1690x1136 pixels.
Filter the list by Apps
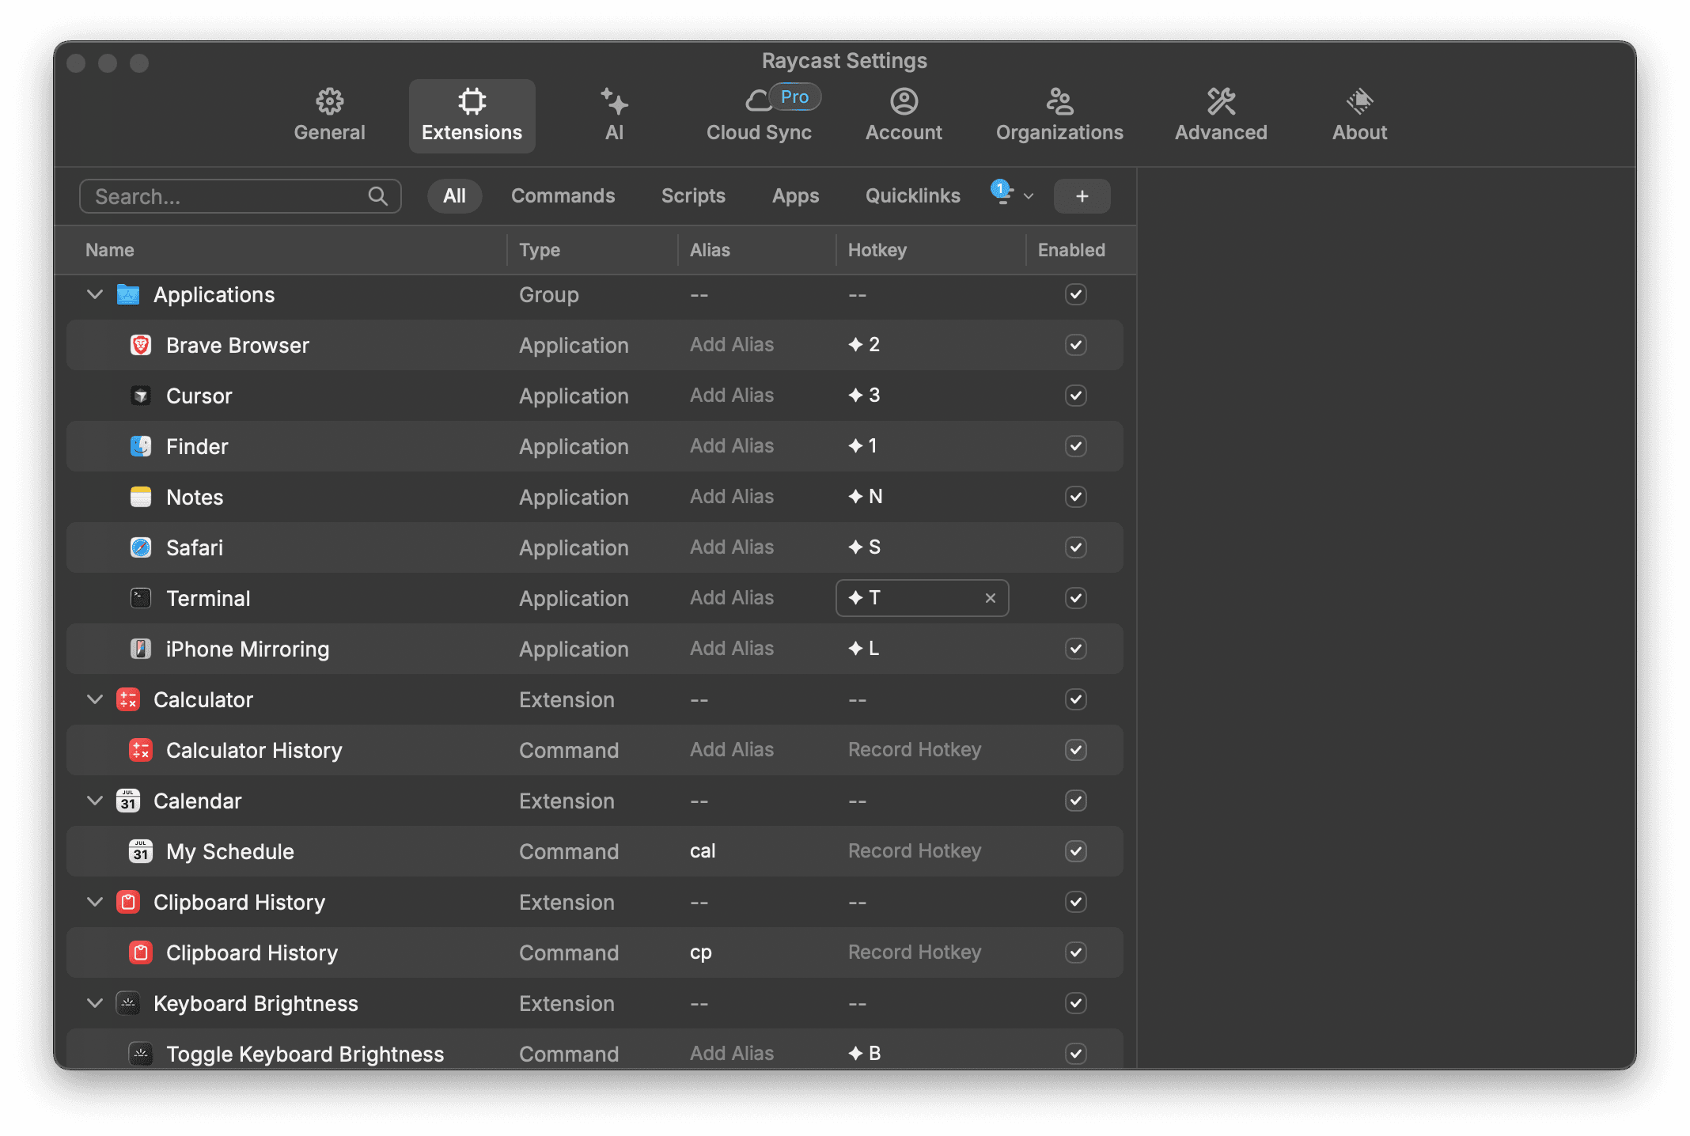click(796, 196)
